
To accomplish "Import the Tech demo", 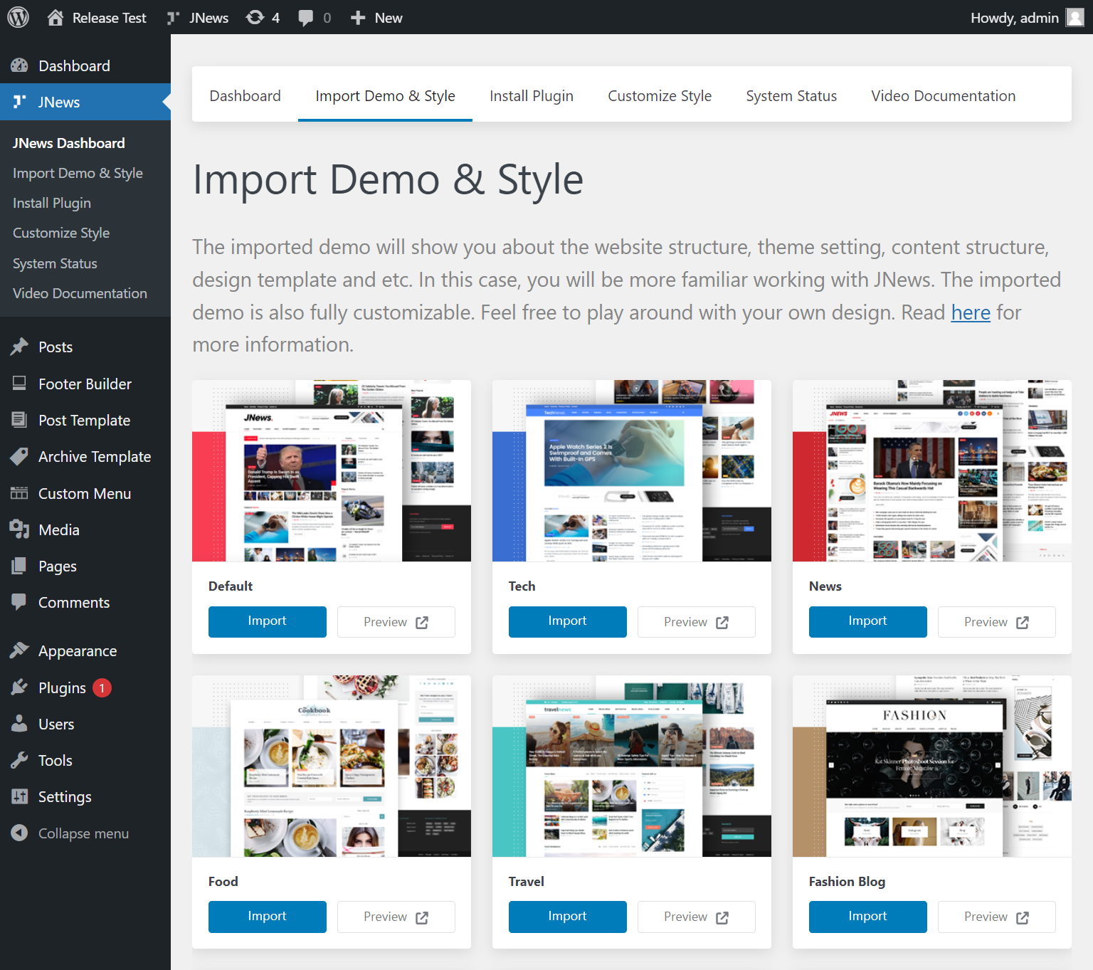I will click(567, 621).
